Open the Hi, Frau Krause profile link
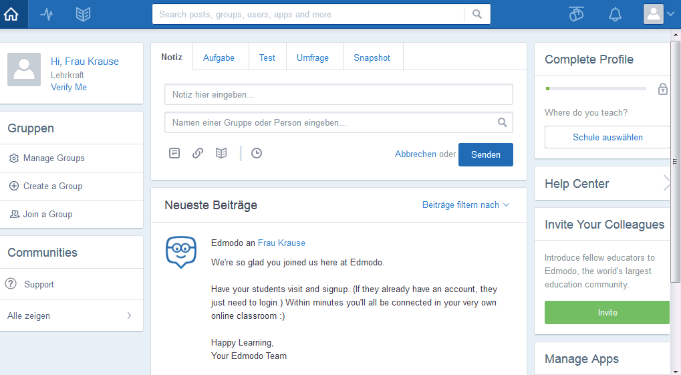 coord(85,61)
